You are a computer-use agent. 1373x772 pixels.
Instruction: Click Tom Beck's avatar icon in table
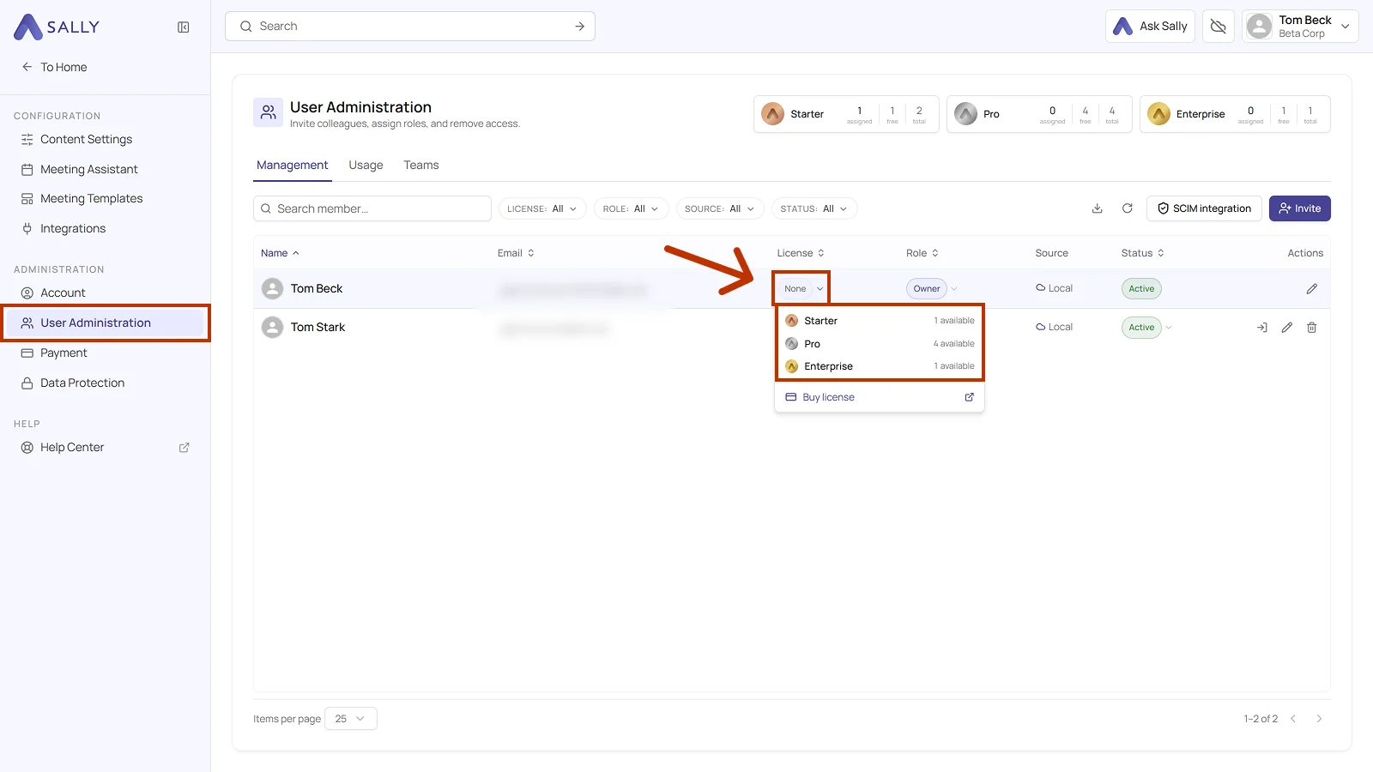point(272,288)
